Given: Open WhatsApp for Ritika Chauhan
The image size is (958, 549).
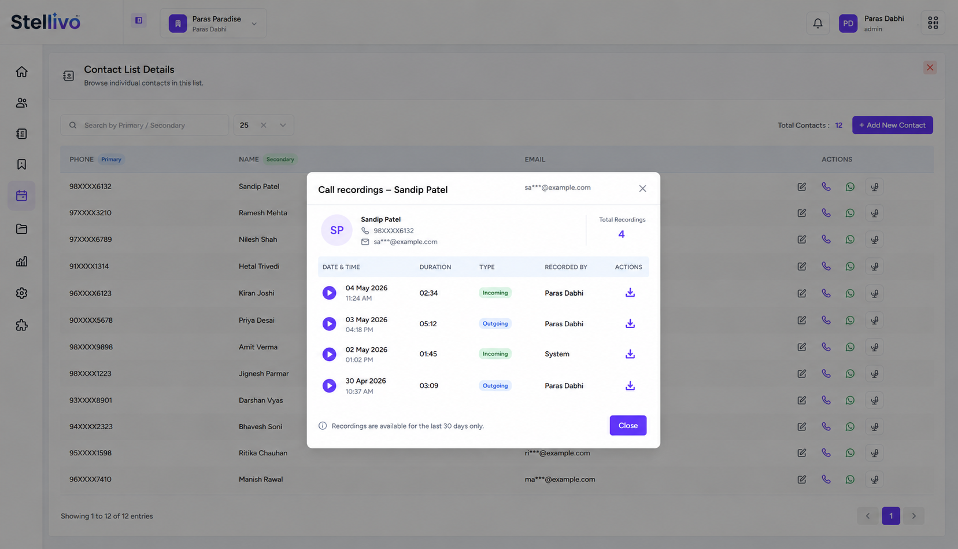Looking at the screenshot, I should coord(850,453).
